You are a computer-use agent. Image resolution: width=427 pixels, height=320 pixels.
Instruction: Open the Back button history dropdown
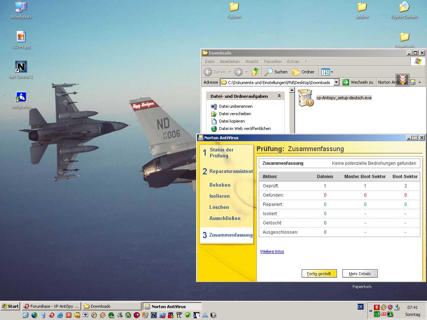(230, 72)
